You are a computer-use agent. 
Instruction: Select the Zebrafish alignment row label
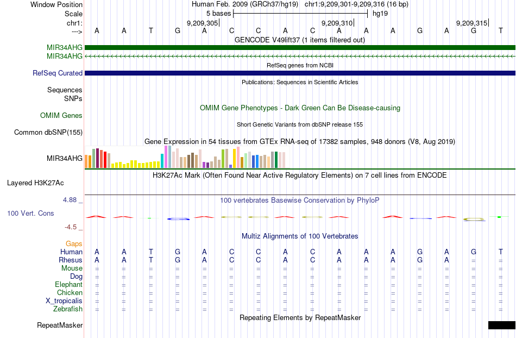[68, 309]
